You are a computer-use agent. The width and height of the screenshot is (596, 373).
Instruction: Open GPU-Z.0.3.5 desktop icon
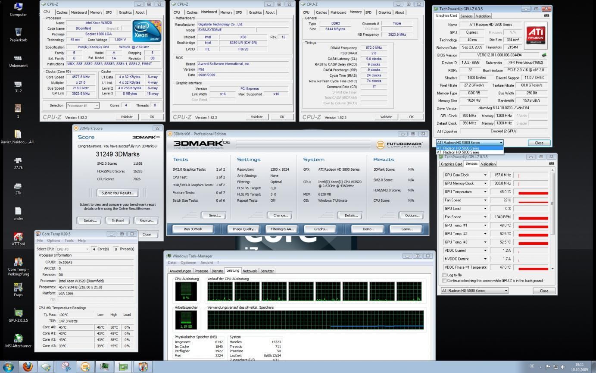[18, 315]
